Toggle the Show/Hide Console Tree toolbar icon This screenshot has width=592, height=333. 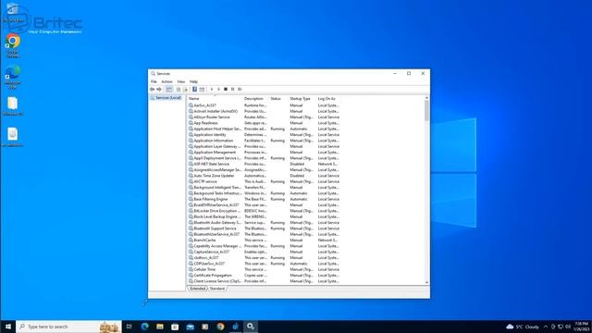168,90
